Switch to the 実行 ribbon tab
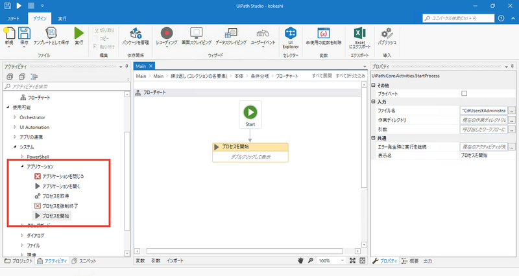Screen dimensions: 519x276 (62, 19)
